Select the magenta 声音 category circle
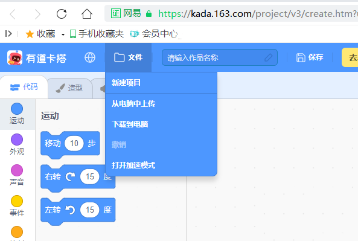This screenshot has height=241, width=358. (x=17, y=170)
